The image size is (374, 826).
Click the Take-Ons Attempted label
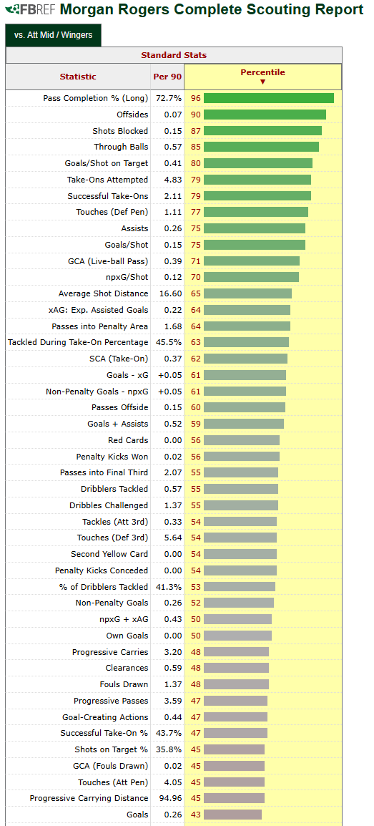(107, 180)
